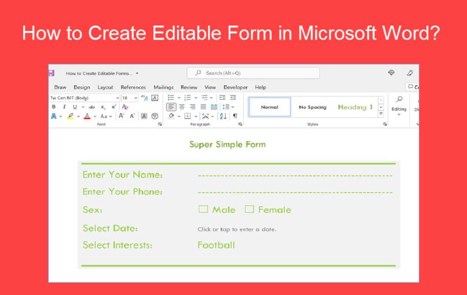This screenshot has height=295, width=467.
Task: Click the Numbering list icon
Action: tap(188, 98)
